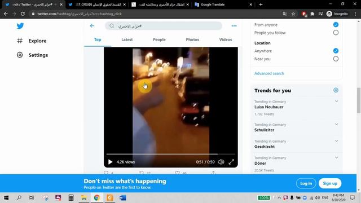Click the video progress bar
361x203 pixels.
170,154
